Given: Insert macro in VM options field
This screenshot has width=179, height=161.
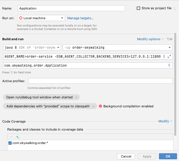Looking at the screenshot, I should [x=164, y=56].
